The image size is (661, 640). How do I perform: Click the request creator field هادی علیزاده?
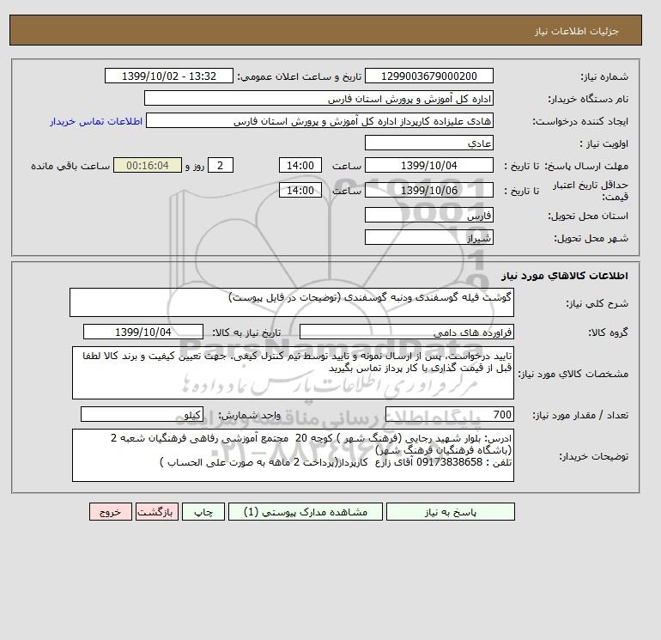click(x=319, y=120)
